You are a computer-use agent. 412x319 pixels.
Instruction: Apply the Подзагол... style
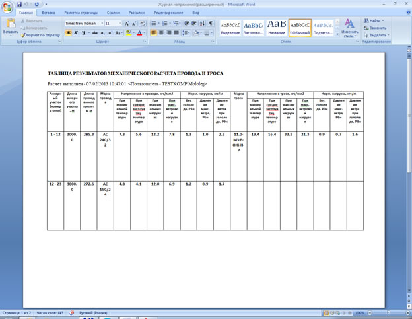point(323,28)
